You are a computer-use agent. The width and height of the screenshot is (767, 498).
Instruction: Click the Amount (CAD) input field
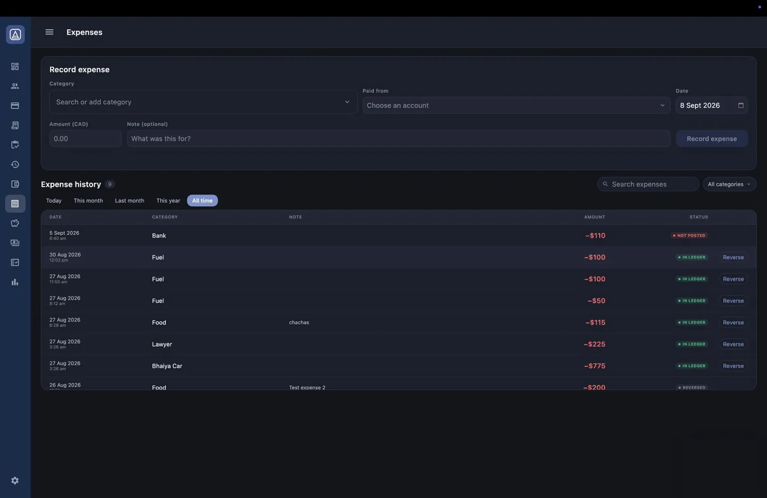[85, 138]
